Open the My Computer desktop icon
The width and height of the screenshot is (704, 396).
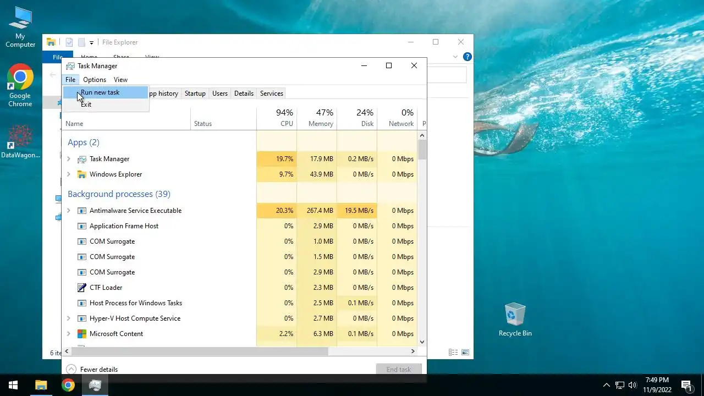click(20, 28)
